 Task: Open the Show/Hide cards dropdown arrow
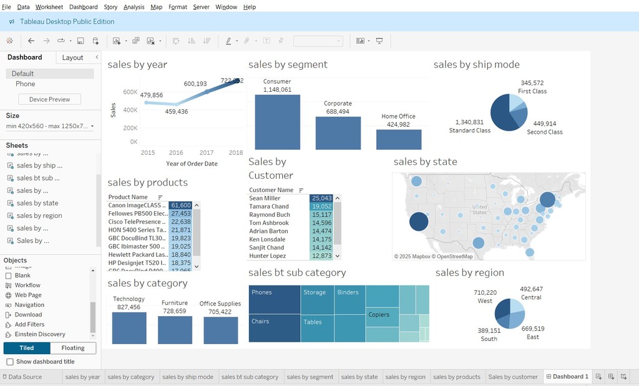(369, 41)
